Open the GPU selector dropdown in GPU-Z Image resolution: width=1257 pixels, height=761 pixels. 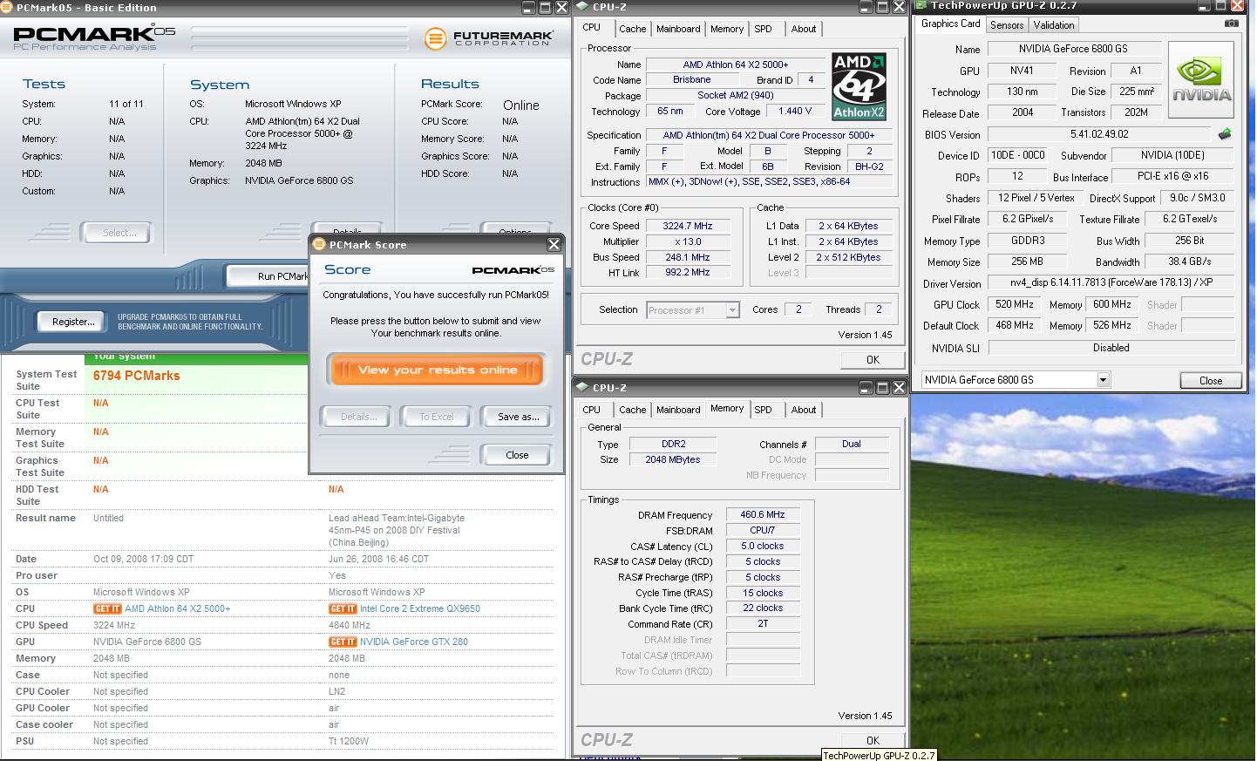[x=1103, y=380]
